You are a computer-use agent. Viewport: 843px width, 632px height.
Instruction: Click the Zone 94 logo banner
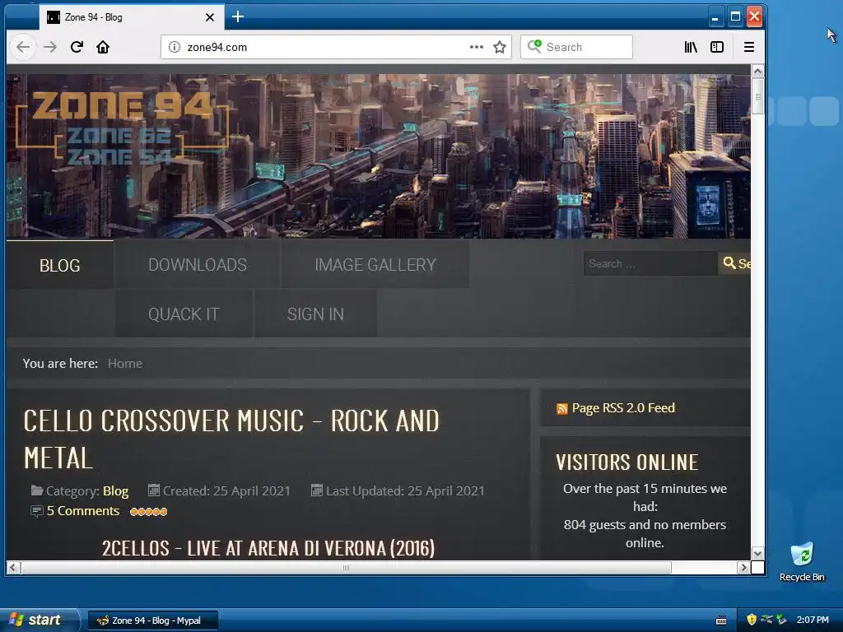point(123,128)
